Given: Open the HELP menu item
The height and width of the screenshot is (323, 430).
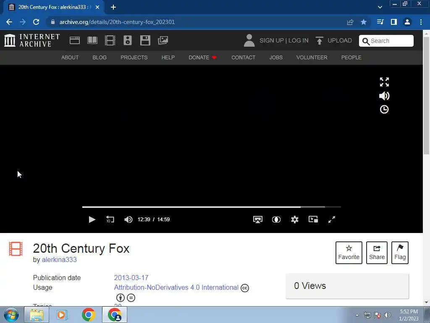Looking at the screenshot, I should click(x=168, y=57).
